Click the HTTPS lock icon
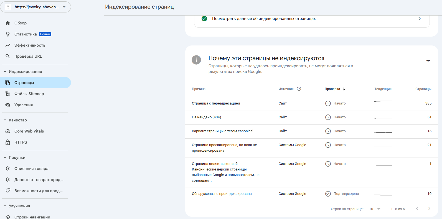The width and height of the screenshot is (442, 219). tap(8, 142)
